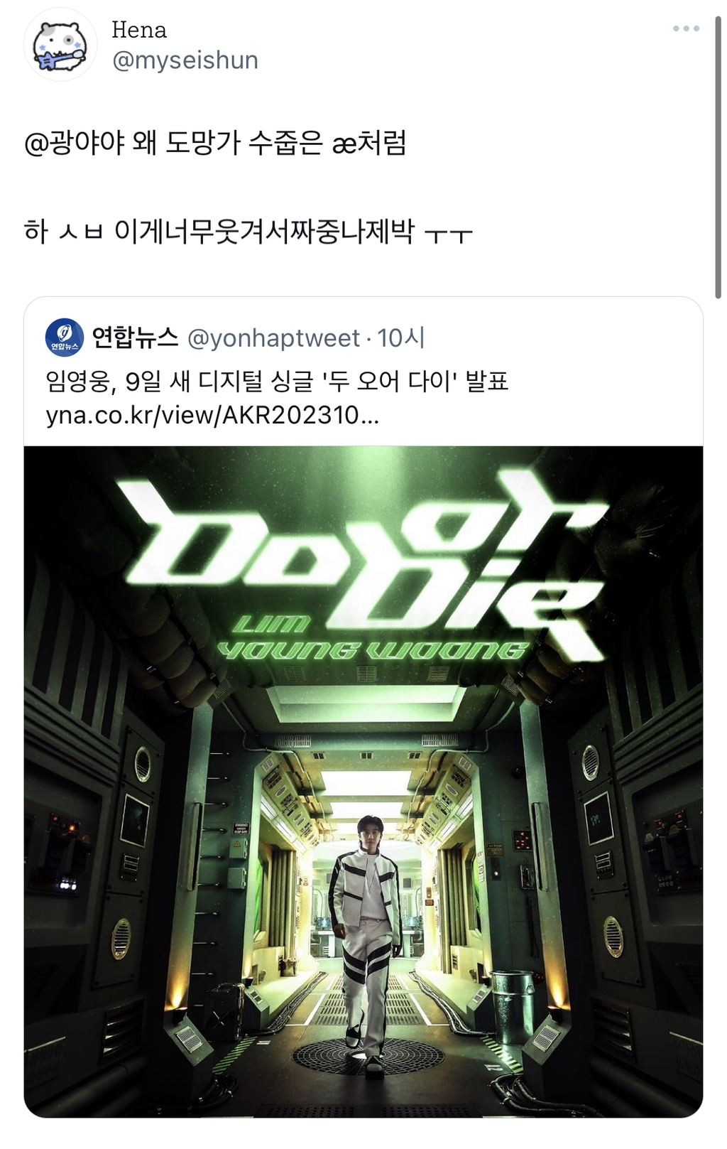Screen dimensions: 727x1149
Task: Click the quoted tweet card header area
Action: click(x=363, y=338)
